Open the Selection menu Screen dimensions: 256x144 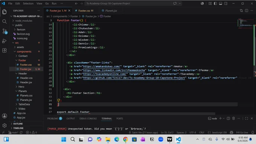coord(28,3)
